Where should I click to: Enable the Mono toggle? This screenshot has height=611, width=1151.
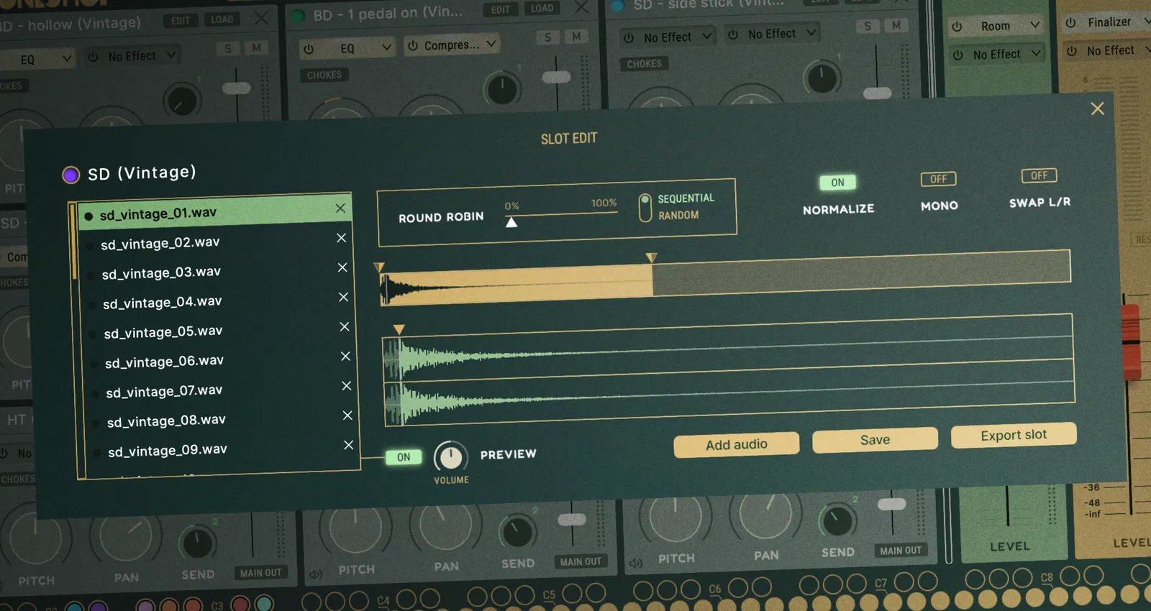click(x=938, y=179)
